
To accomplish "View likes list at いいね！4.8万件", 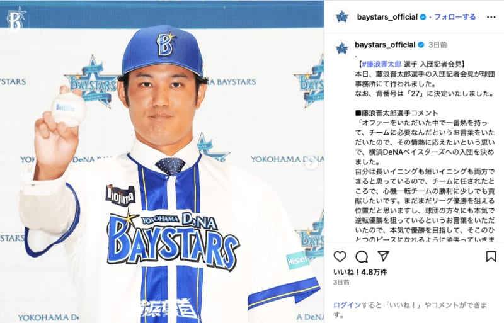I will click(x=360, y=272).
